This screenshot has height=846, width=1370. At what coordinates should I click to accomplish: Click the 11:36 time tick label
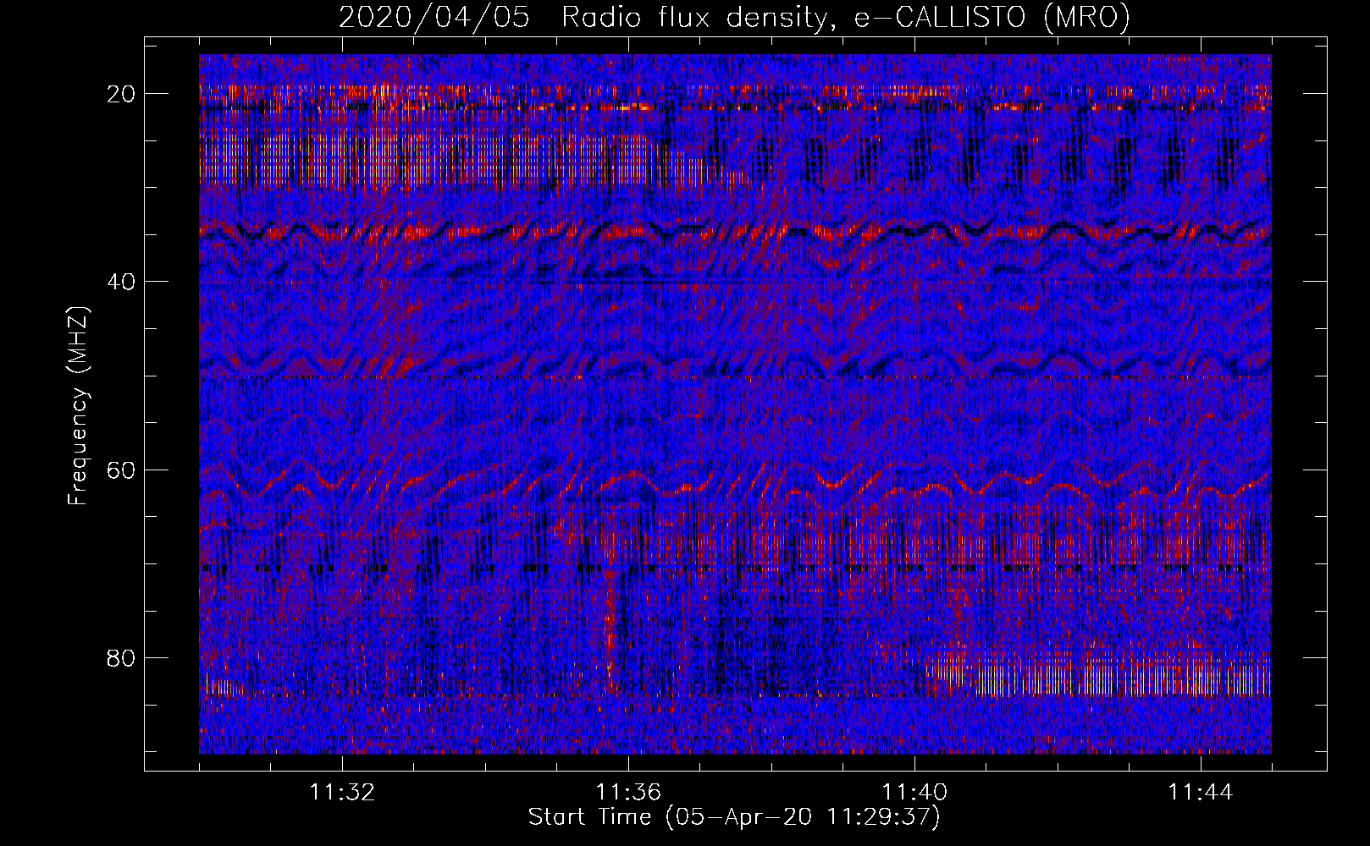628,792
